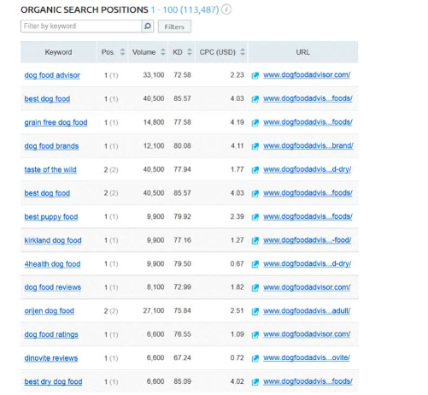Sort by CPC (USD) column arrows
Viewport: 428px width, 395px height.
tap(243, 52)
